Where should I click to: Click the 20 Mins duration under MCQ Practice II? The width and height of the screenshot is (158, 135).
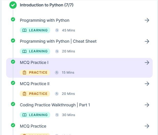pyautogui.click(x=68, y=94)
